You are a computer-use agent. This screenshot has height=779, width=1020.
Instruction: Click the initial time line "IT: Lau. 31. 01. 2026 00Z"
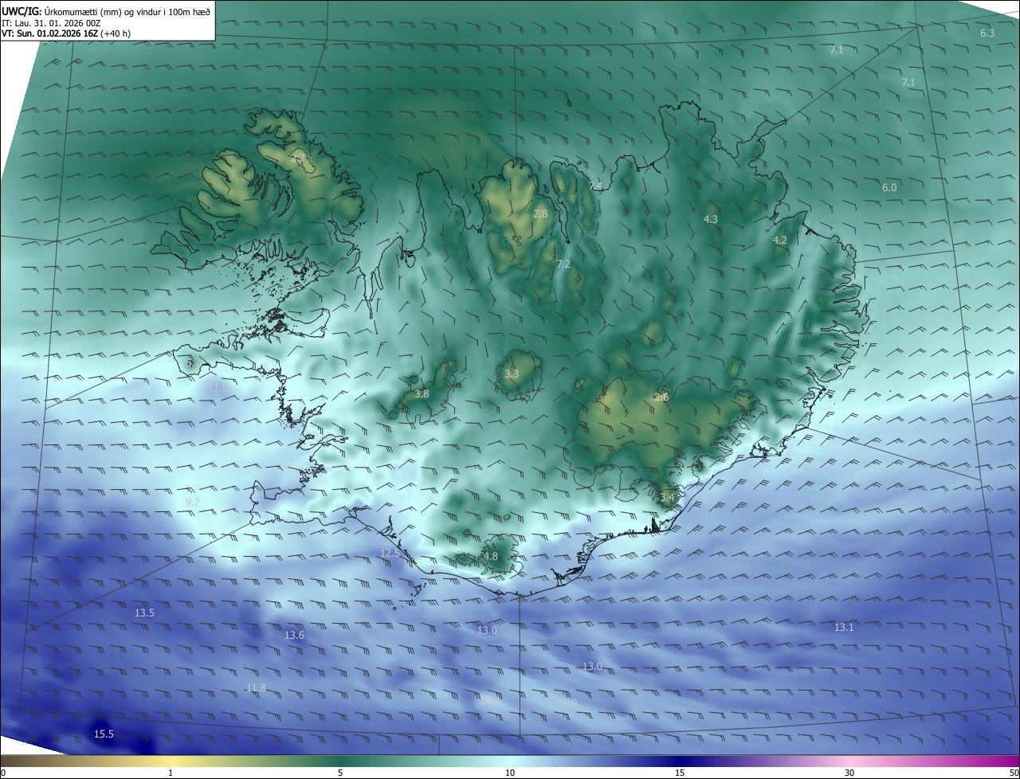pyautogui.click(x=51, y=23)
